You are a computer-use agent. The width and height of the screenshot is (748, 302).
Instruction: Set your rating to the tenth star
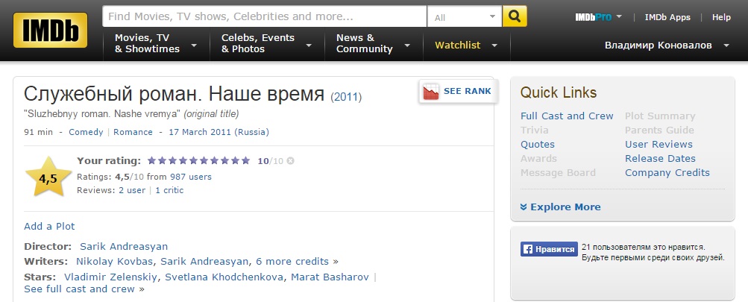point(245,160)
